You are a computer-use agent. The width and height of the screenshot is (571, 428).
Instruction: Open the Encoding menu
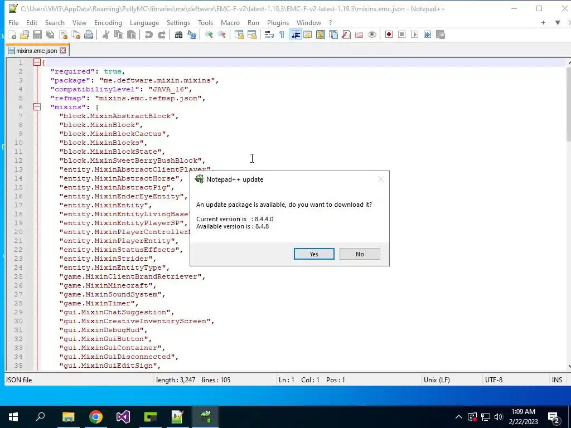tap(108, 22)
